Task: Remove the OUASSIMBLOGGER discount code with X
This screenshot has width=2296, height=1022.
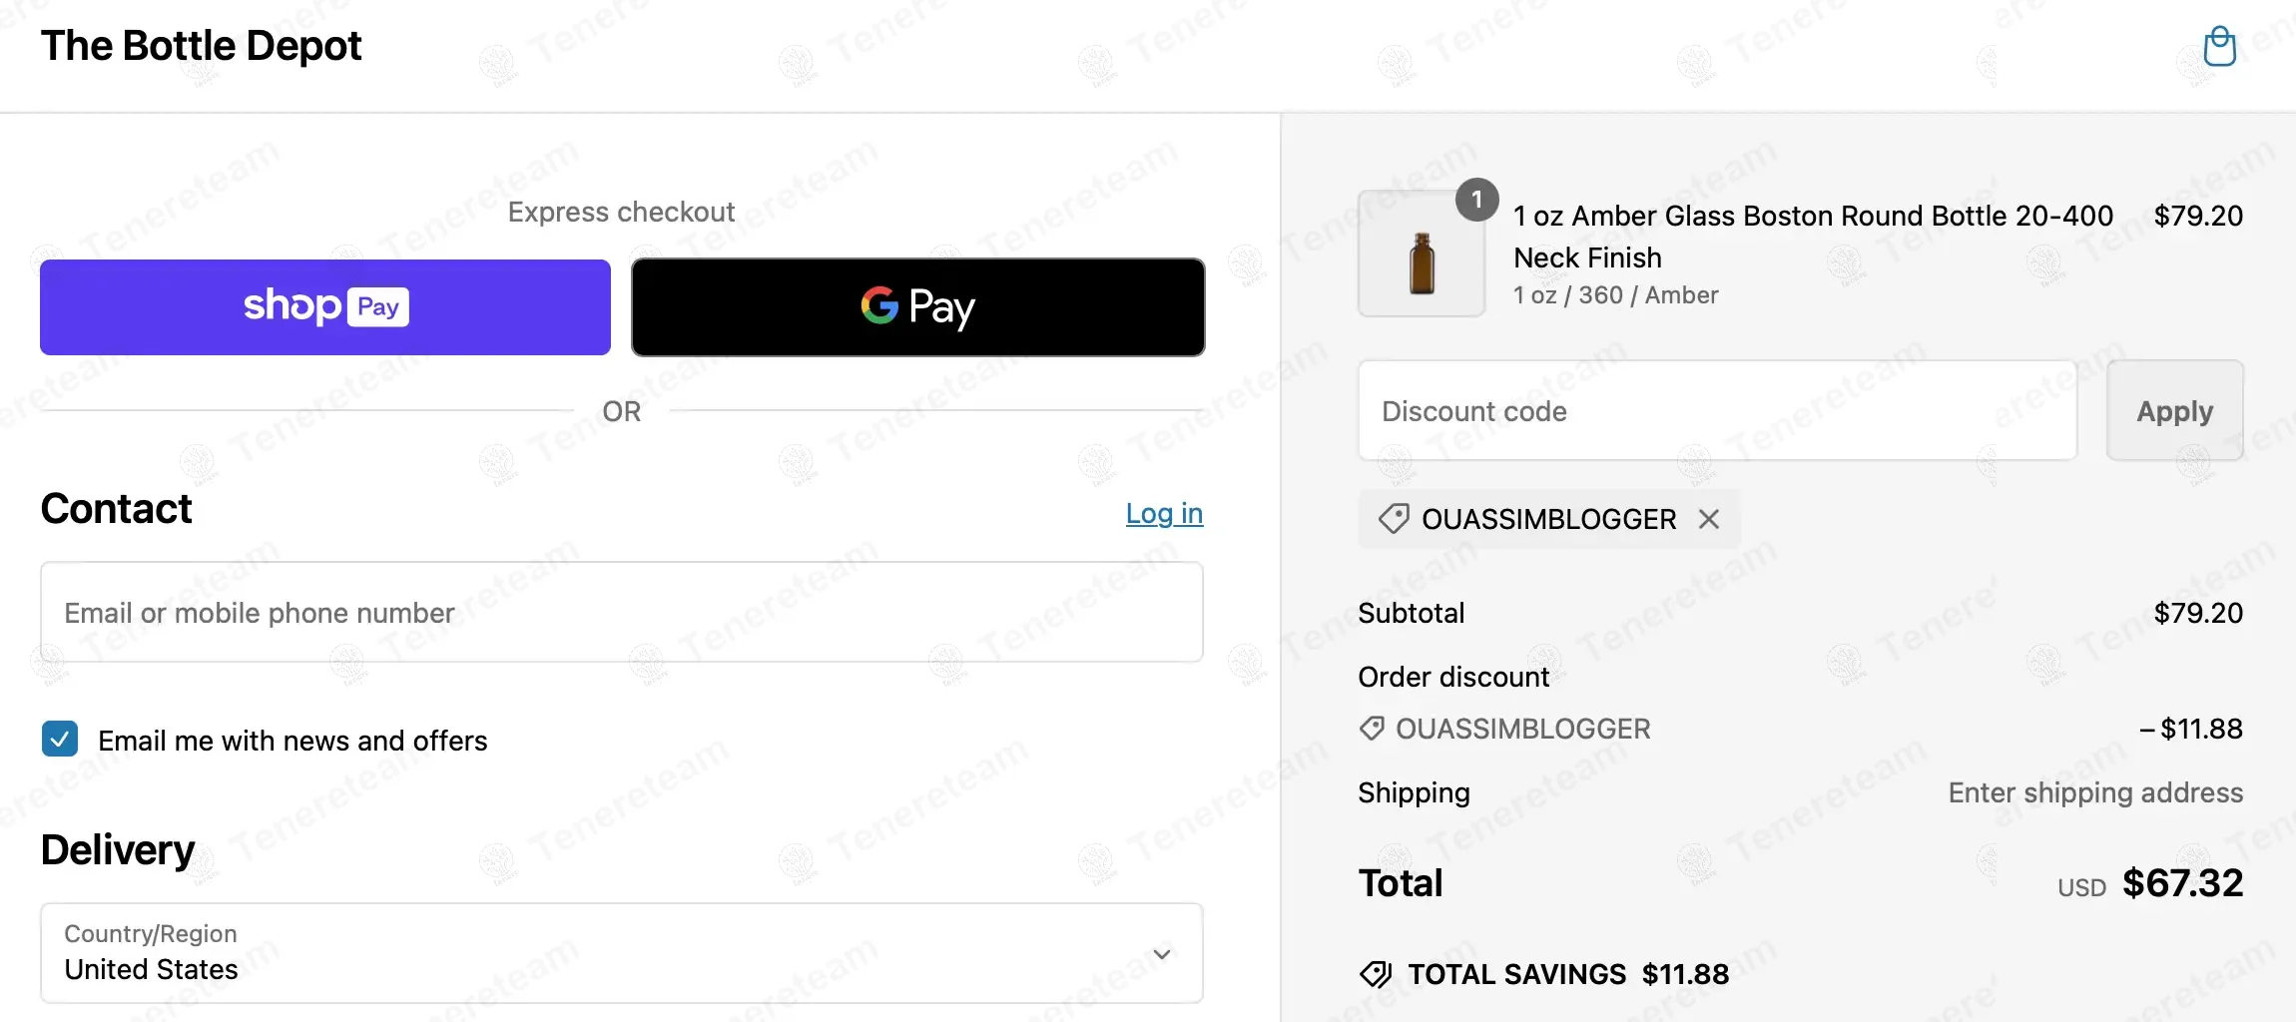Action: tap(1709, 519)
